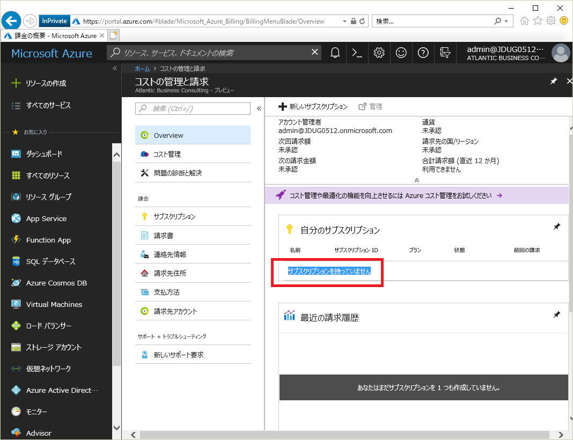Select 問題の診断と解決 menu item
The width and height of the screenshot is (573, 440).
193,173
